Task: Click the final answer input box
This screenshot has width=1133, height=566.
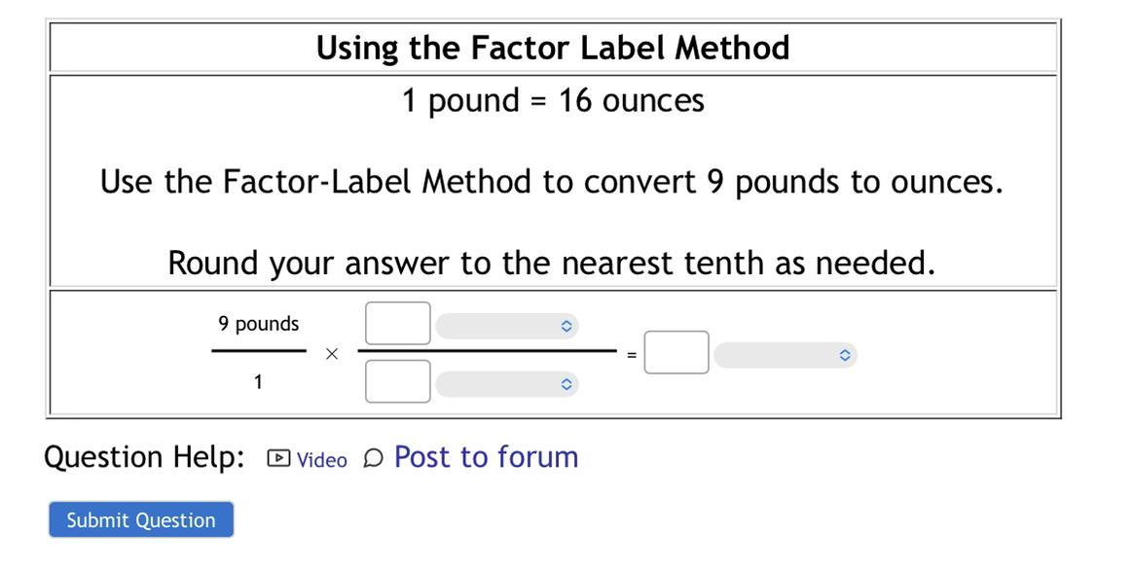Action: coord(676,352)
